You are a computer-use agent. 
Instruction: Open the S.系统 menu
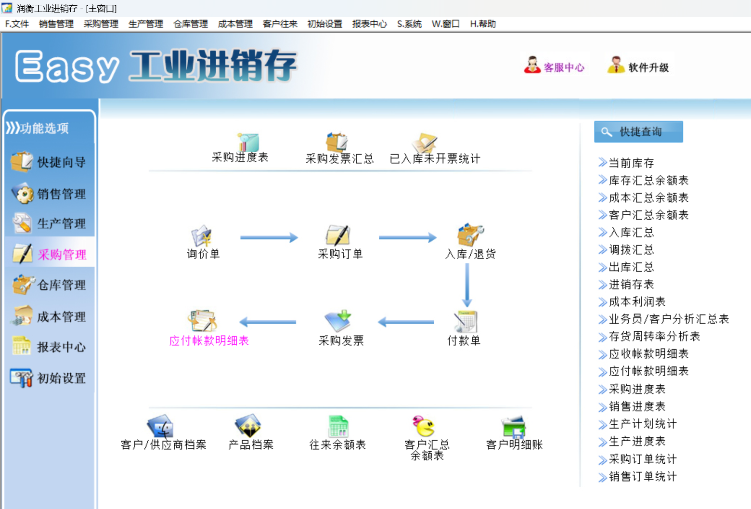(409, 24)
